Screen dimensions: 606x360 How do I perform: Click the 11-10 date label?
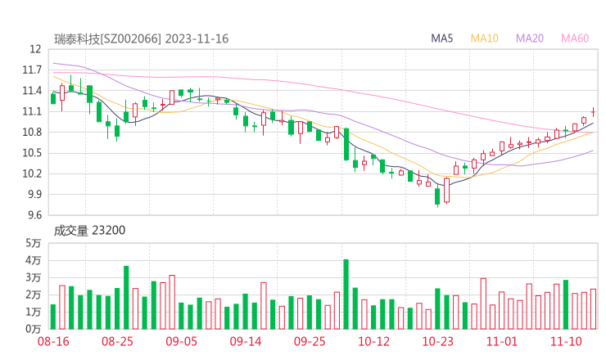tap(566, 341)
